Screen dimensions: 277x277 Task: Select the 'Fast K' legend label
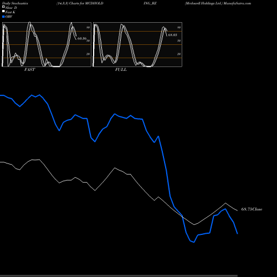(10, 12)
